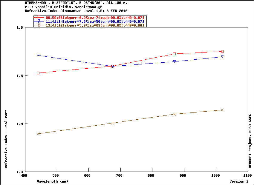
Task: Click the 500 tick label on the x-axis
Action: point(55,175)
